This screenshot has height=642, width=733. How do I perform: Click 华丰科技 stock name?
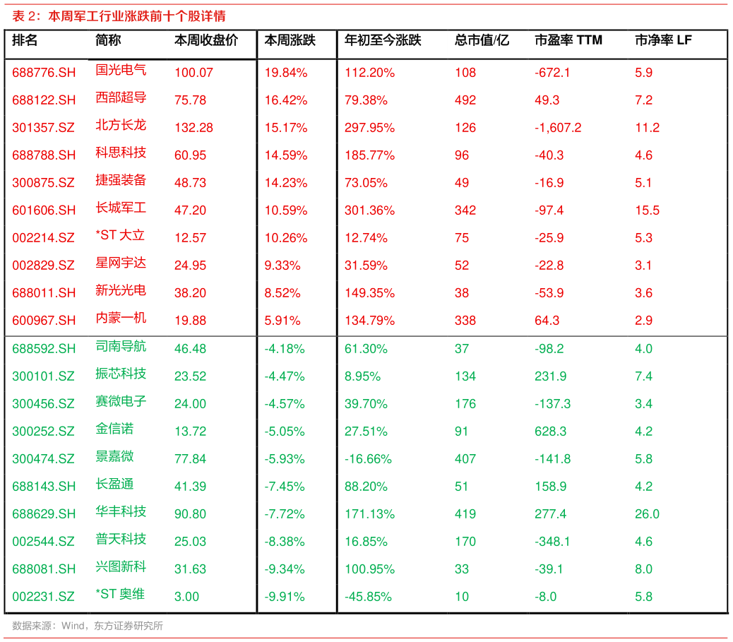[x=121, y=513]
